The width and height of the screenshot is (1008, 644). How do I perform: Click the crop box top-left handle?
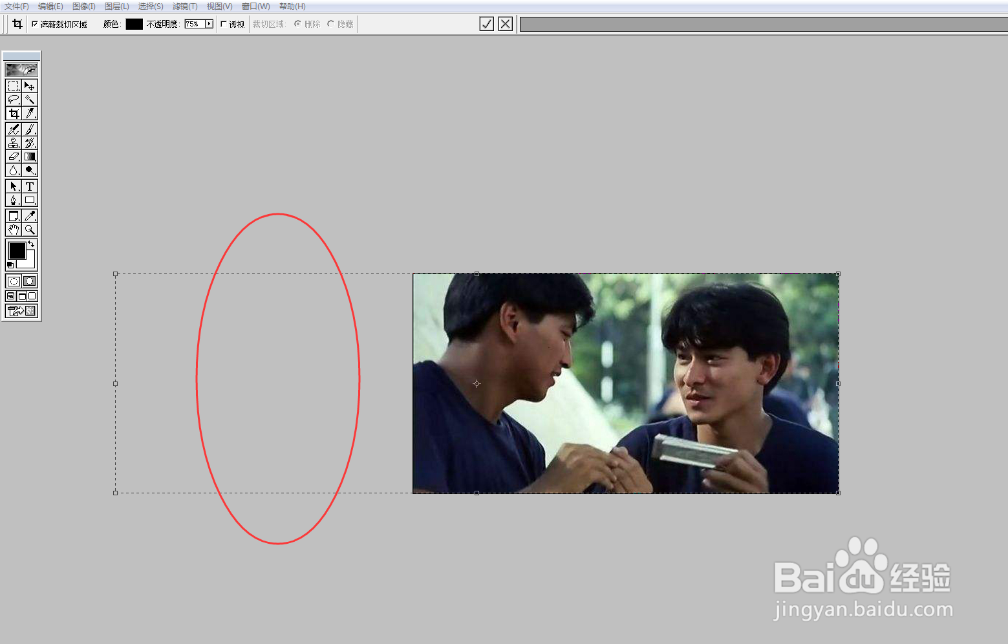[116, 274]
